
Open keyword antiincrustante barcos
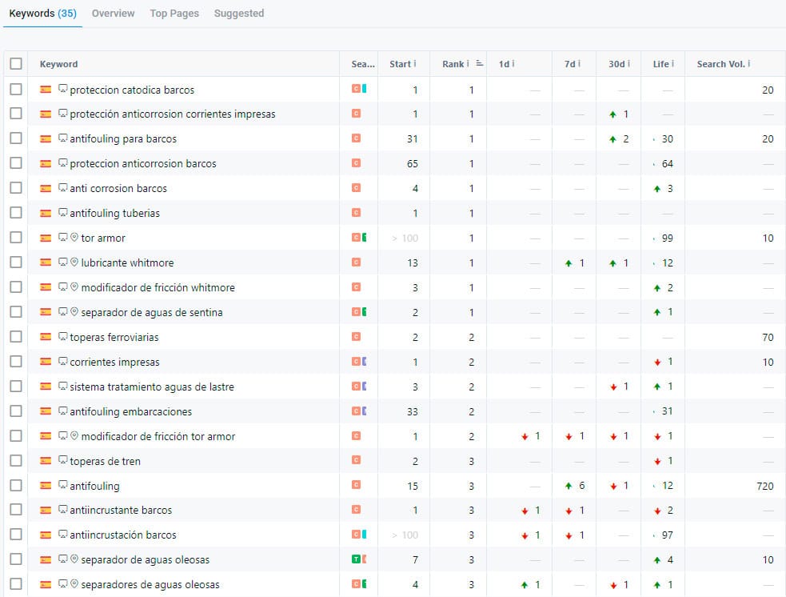point(121,511)
